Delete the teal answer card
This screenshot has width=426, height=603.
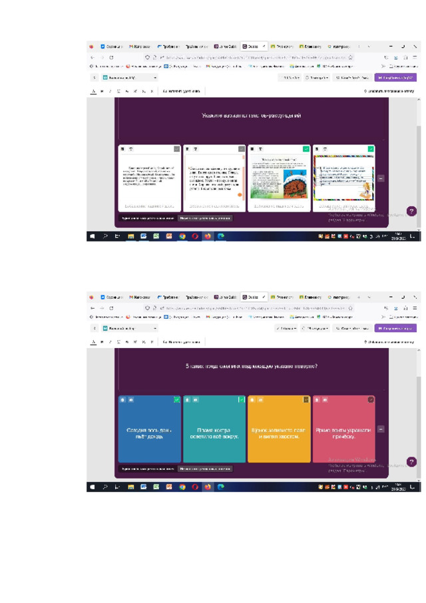(188, 399)
